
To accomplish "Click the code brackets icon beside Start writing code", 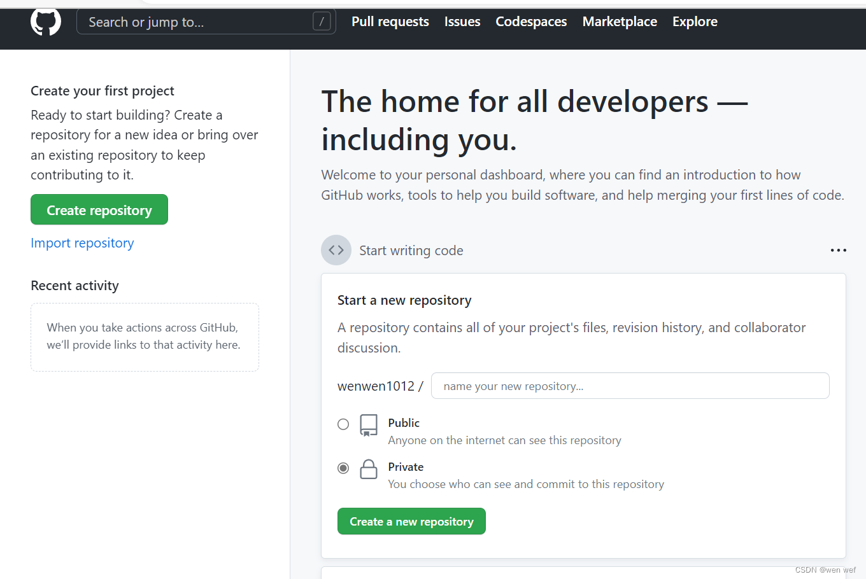I will click(336, 250).
